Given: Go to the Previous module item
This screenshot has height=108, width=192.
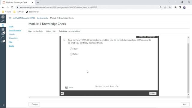Looking at the screenshot, I should click(34, 104).
